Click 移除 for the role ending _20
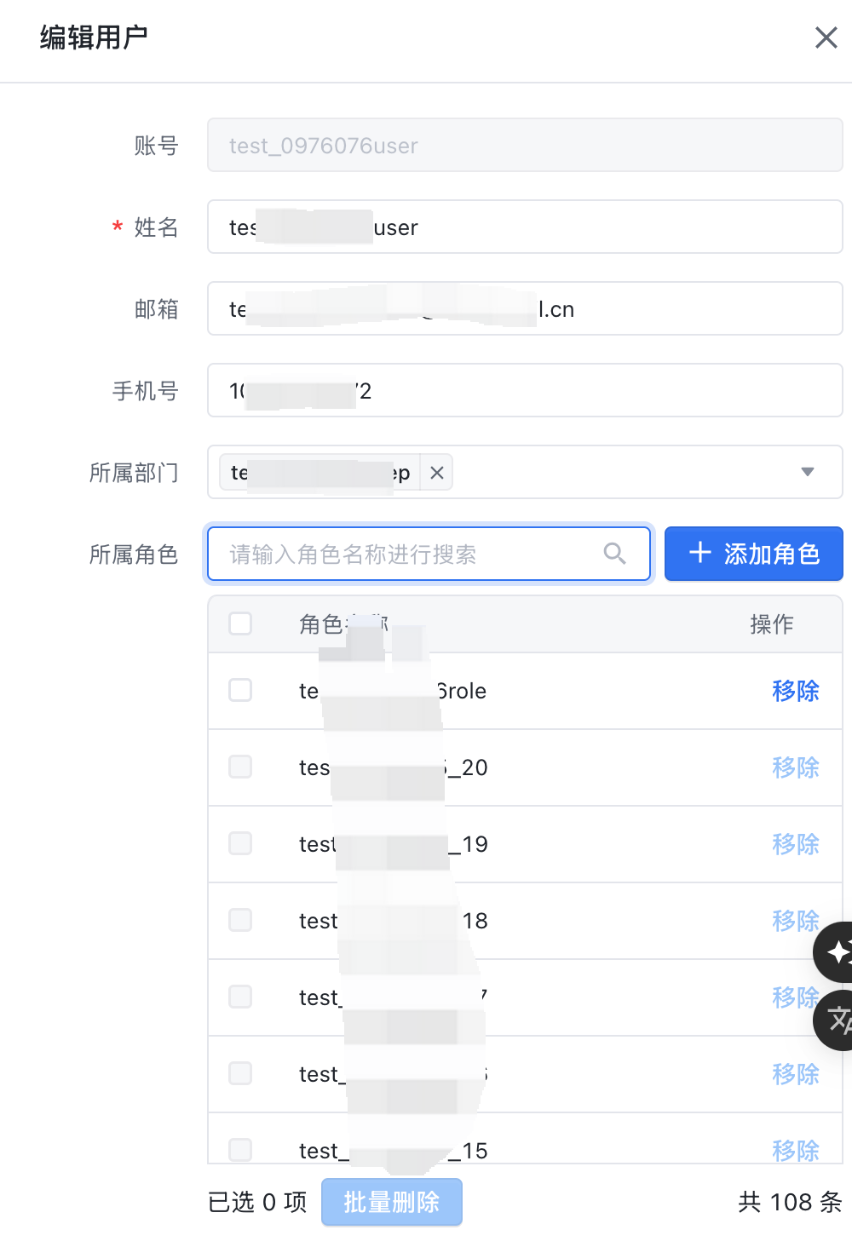Screen dimensions: 852x1247 click(x=795, y=767)
